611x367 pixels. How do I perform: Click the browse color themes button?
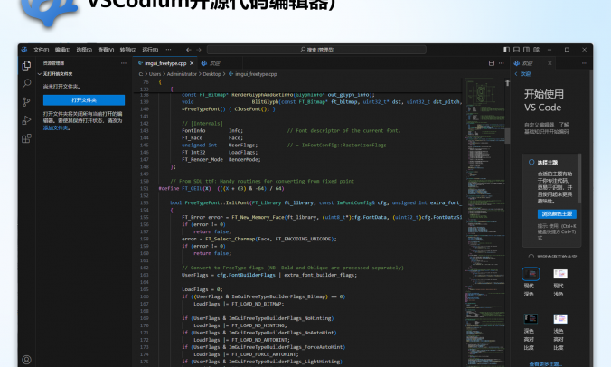[557, 214]
